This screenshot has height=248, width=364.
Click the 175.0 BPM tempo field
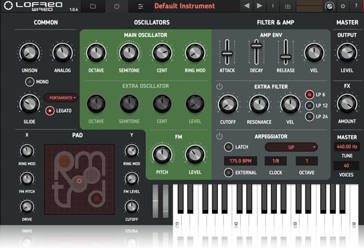240,161
